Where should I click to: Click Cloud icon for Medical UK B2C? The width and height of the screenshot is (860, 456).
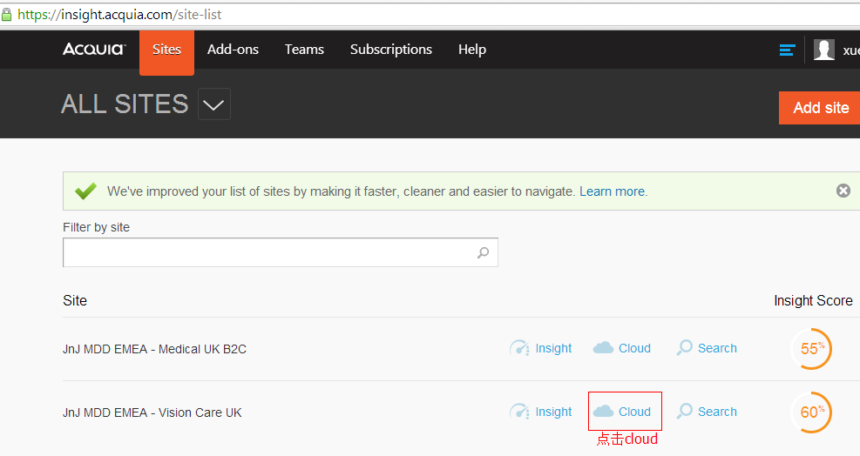[x=603, y=347]
